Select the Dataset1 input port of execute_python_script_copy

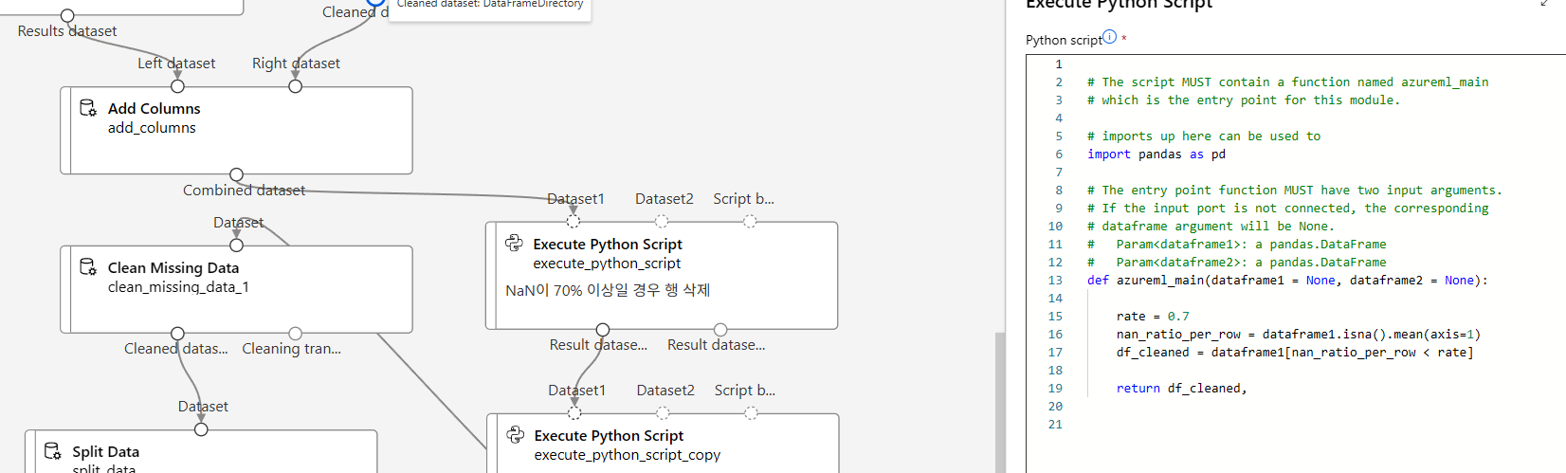(574, 412)
